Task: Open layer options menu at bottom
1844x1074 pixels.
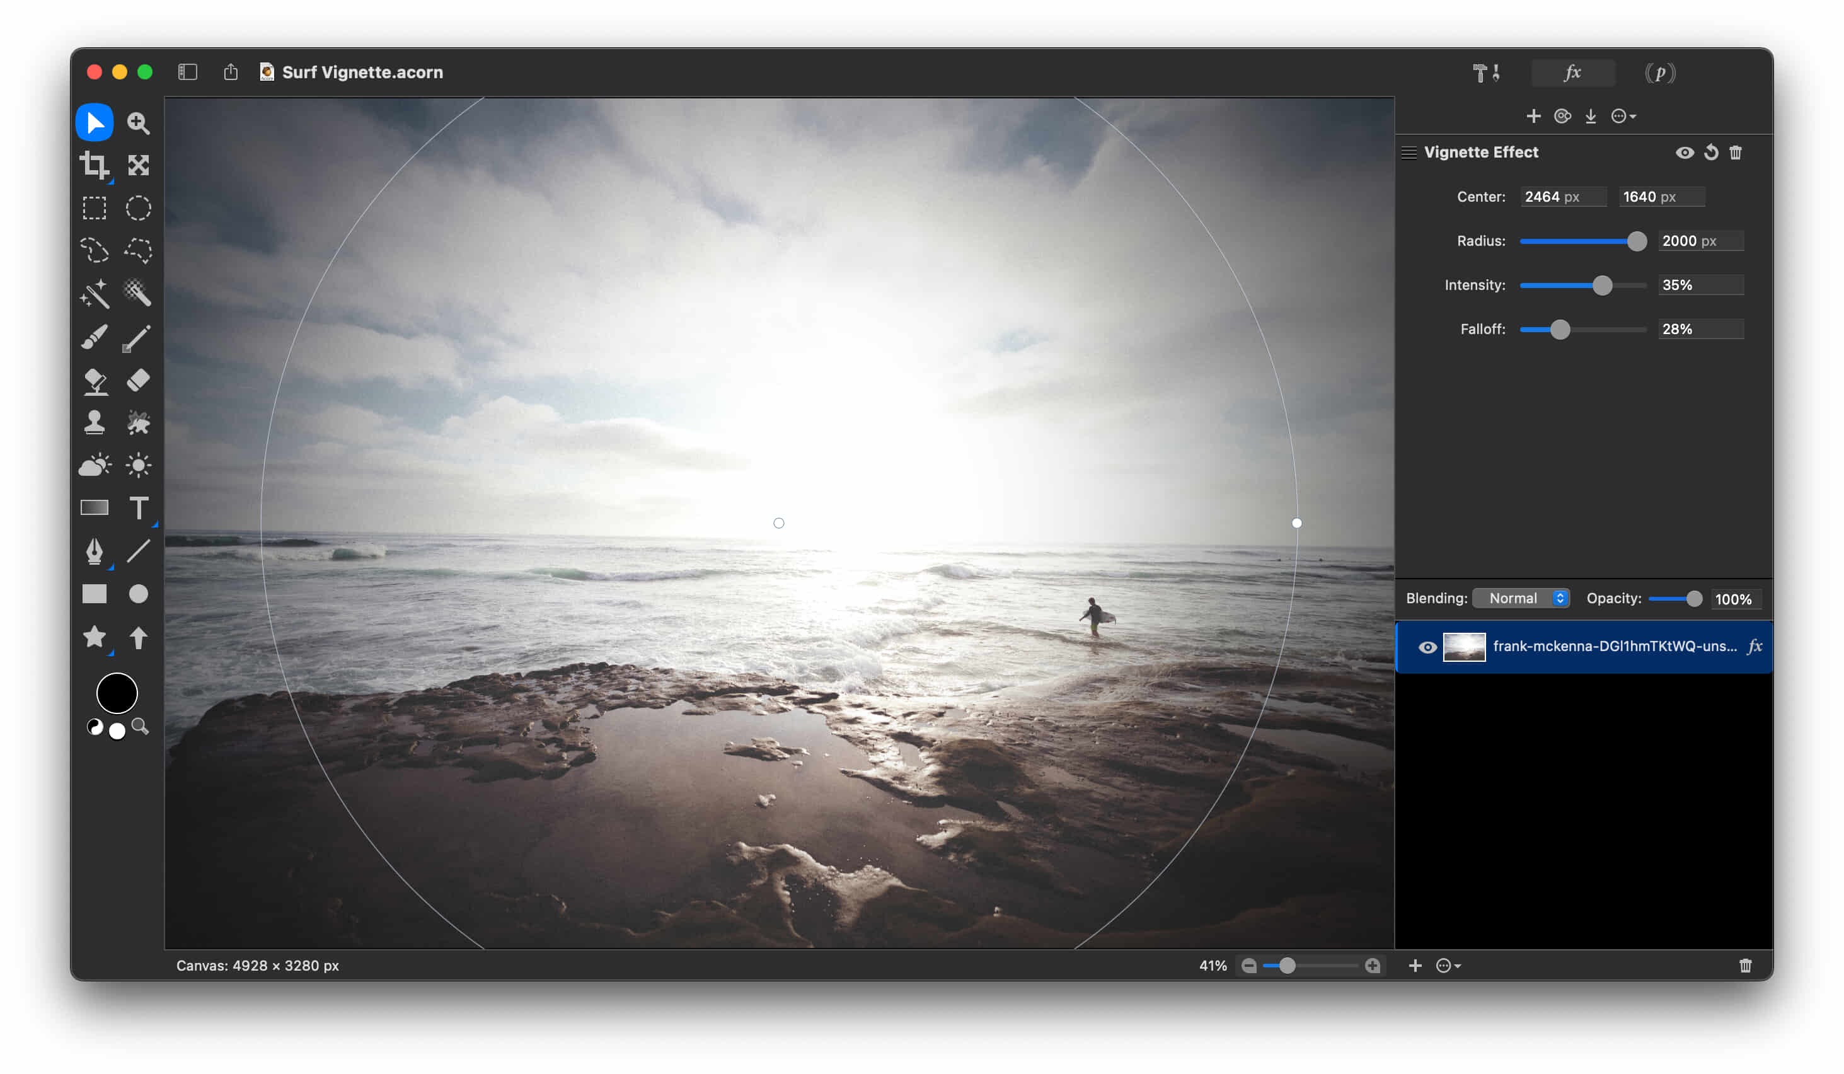Action: [x=1448, y=966]
